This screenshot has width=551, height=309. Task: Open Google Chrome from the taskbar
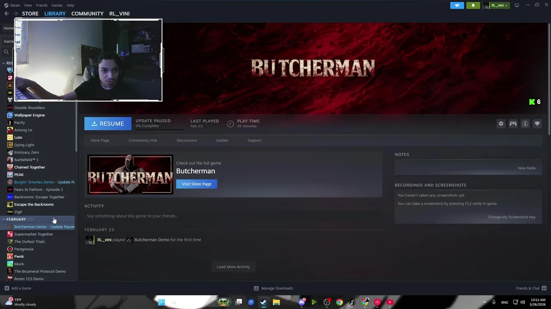pos(340,302)
